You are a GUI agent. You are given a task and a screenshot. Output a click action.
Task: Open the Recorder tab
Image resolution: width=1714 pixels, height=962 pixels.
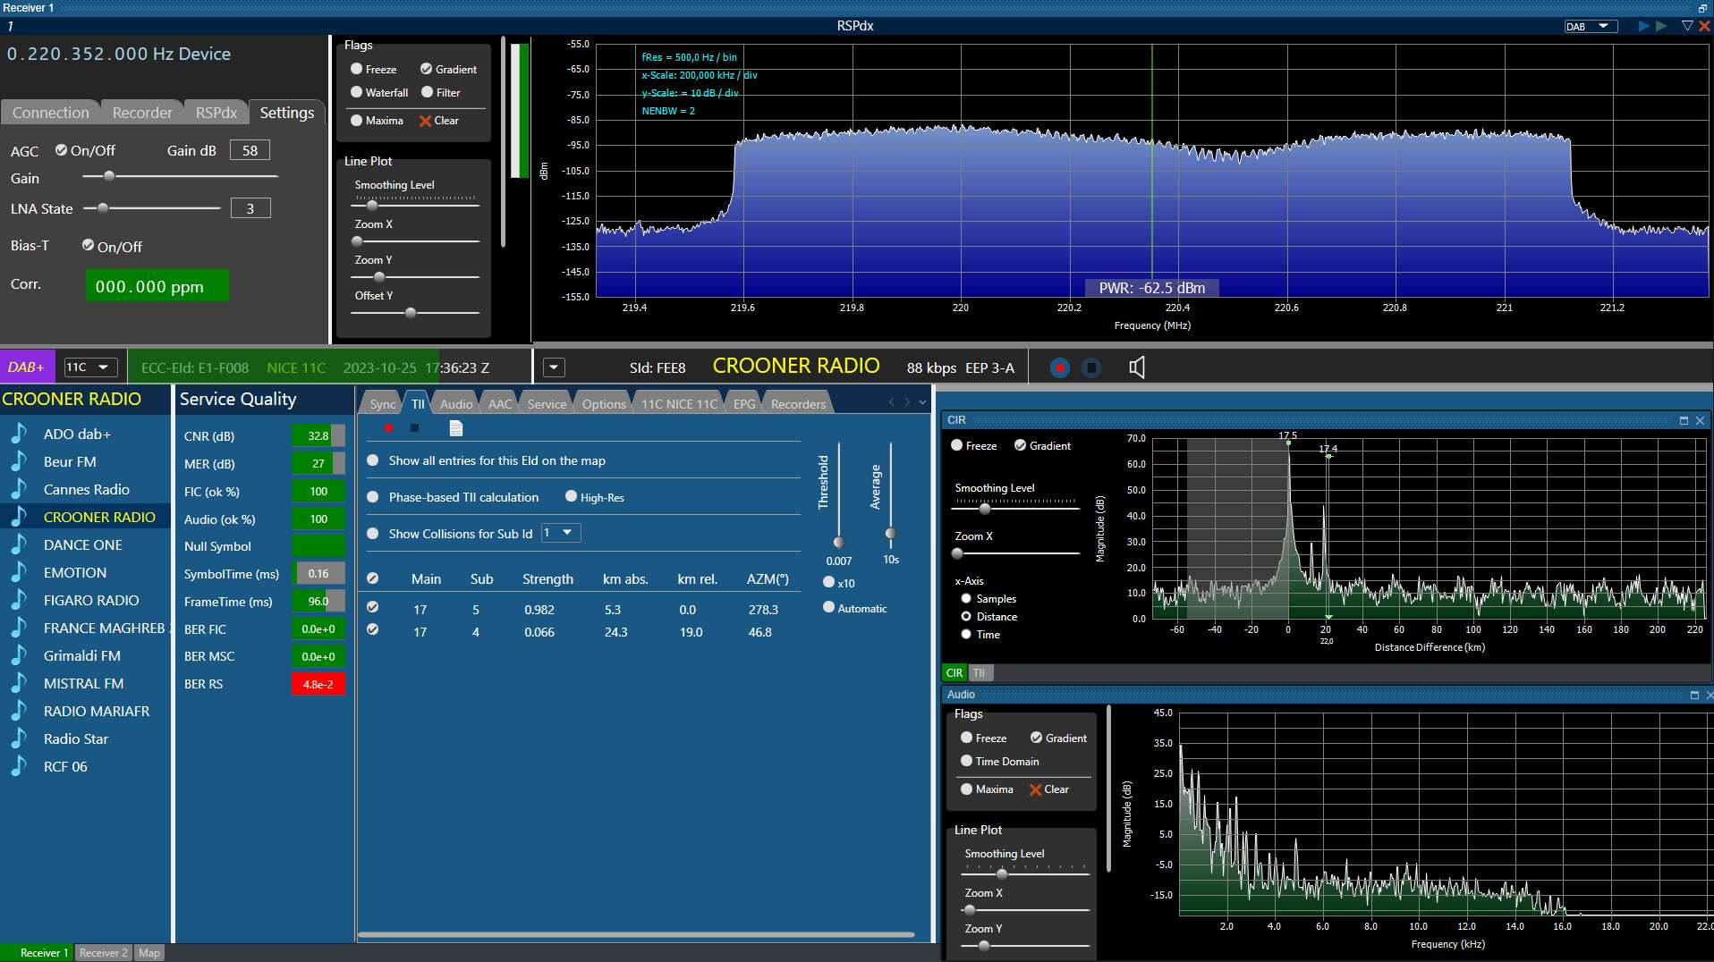click(x=142, y=113)
